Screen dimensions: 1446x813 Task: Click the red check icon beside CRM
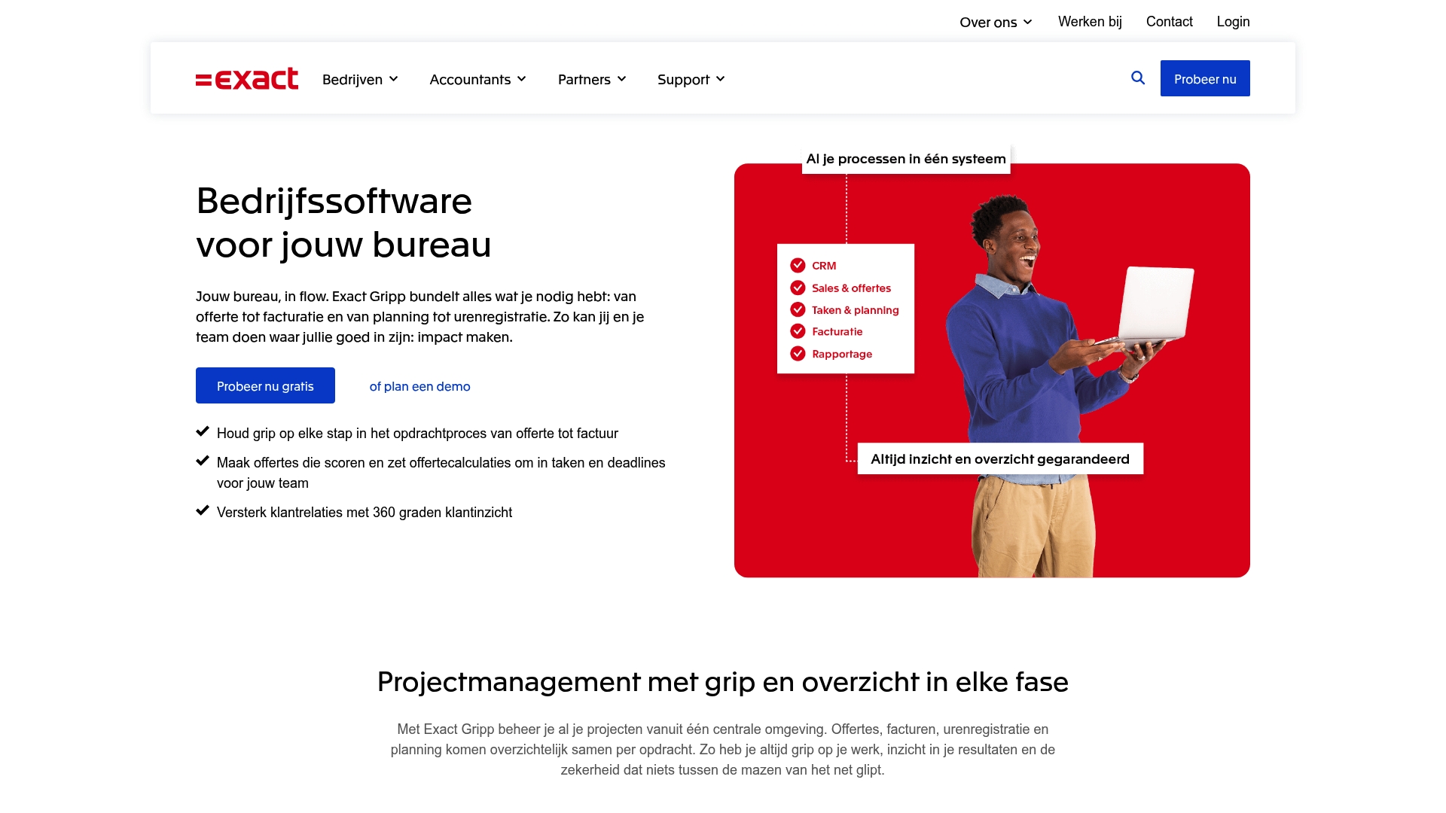coord(798,265)
